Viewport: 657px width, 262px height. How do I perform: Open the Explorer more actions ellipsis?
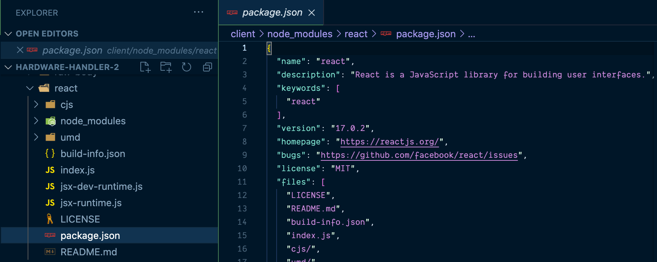[199, 12]
